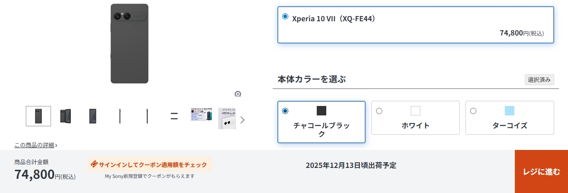
Task: Click the charcoal black color swatch square
Action: click(x=322, y=111)
